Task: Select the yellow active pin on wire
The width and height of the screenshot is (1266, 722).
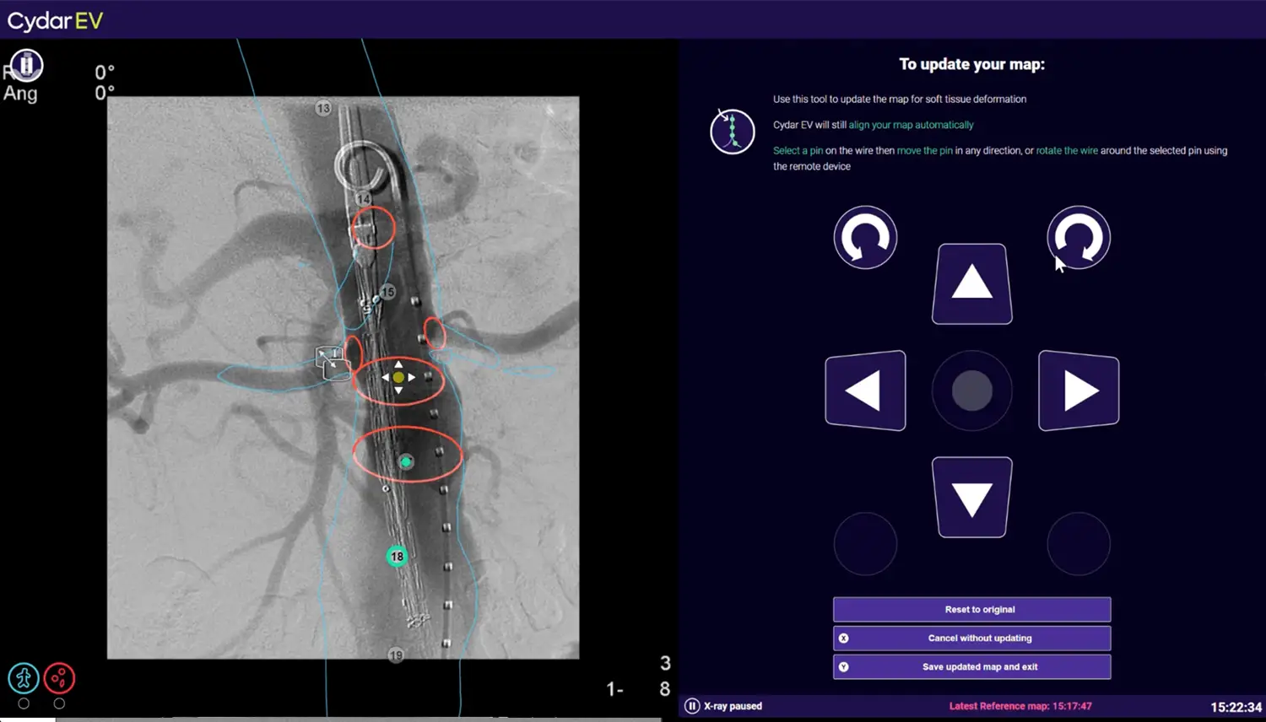Action: 398,377
